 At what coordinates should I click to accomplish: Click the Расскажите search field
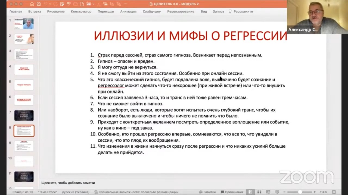(241, 11)
